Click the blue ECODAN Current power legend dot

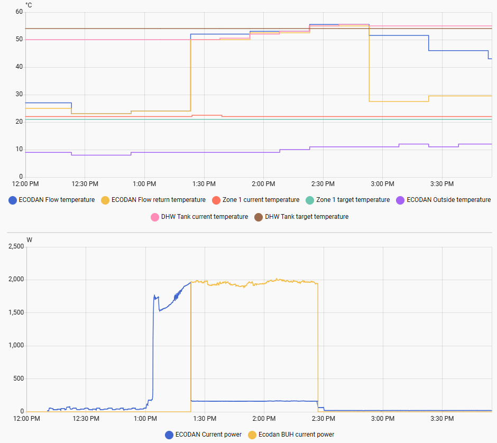(x=169, y=435)
